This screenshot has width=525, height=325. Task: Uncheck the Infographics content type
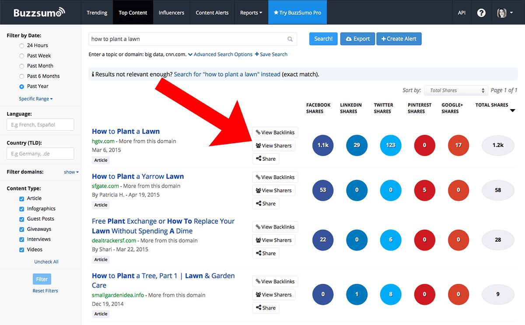pyautogui.click(x=22, y=209)
